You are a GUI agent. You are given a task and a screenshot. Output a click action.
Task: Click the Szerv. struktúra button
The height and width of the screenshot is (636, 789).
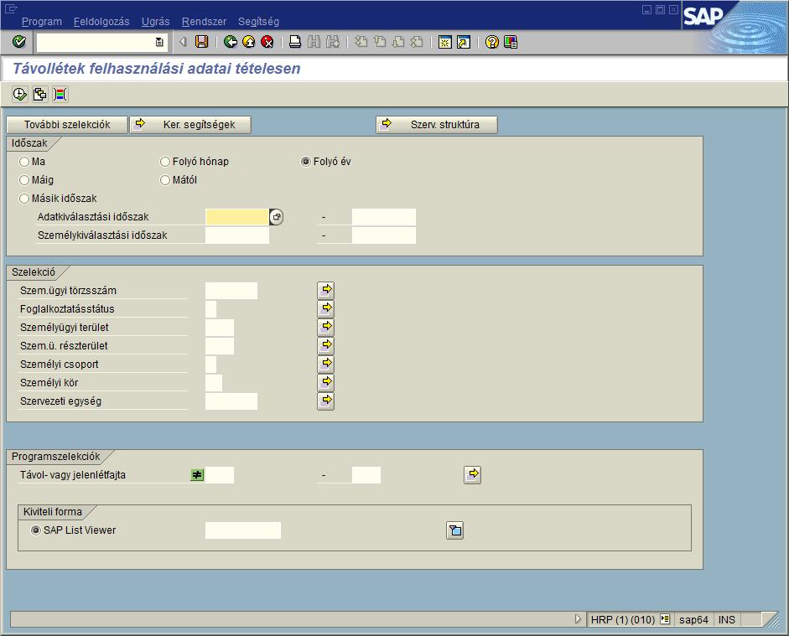coord(437,125)
